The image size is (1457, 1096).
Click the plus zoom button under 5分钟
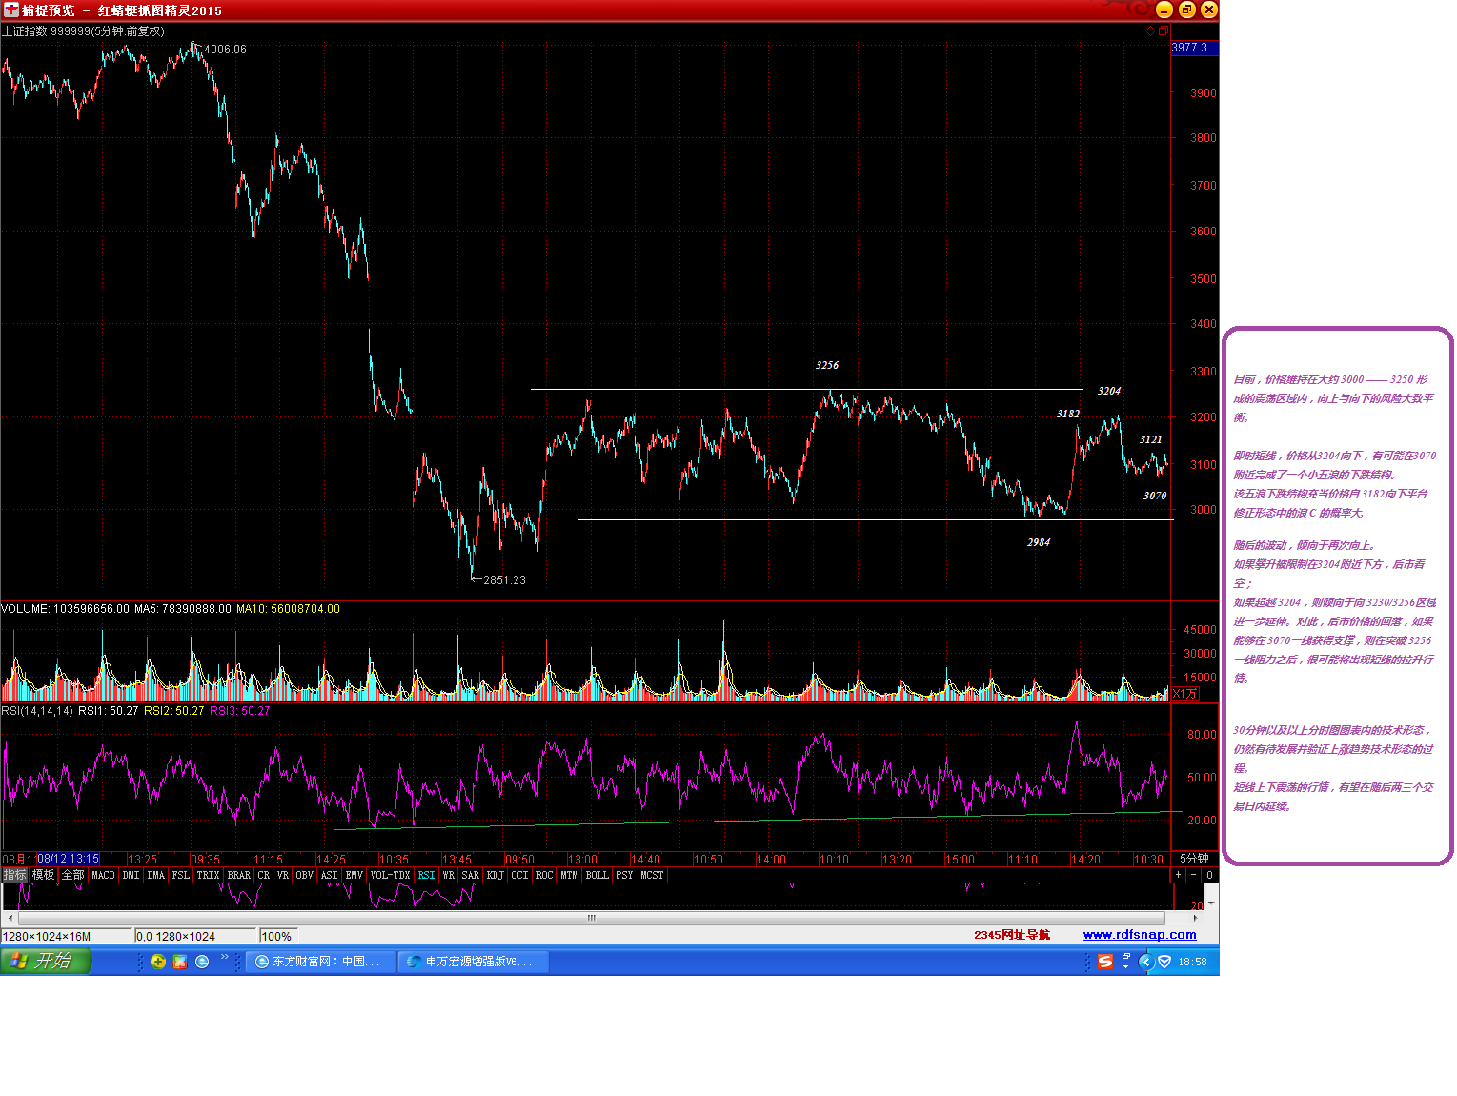tap(1179, 875)
